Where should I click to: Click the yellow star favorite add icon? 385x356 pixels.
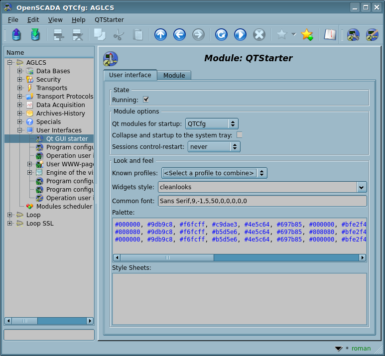coord(307,35)
